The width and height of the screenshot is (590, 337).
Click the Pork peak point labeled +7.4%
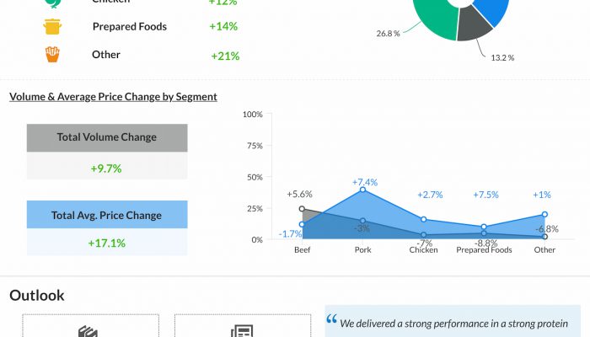[362, 190]
